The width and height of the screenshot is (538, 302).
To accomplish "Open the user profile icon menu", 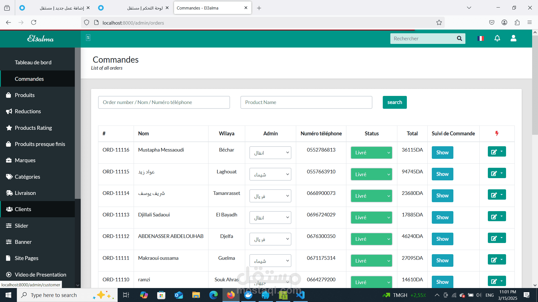I will [513, 38].
